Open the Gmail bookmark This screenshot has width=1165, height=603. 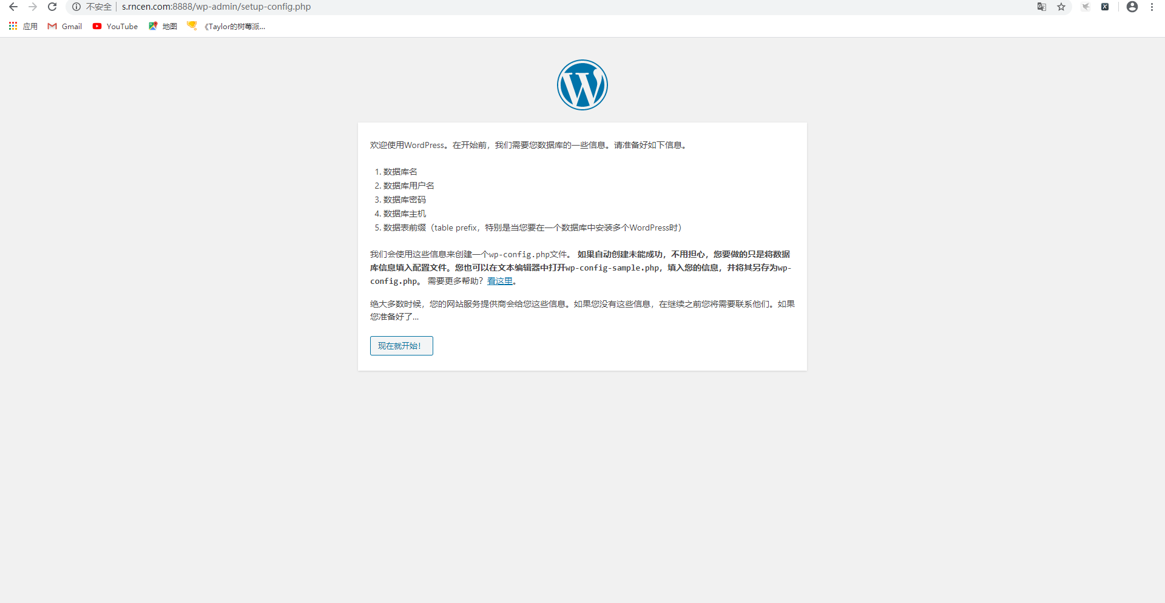[x=65, y=26]
